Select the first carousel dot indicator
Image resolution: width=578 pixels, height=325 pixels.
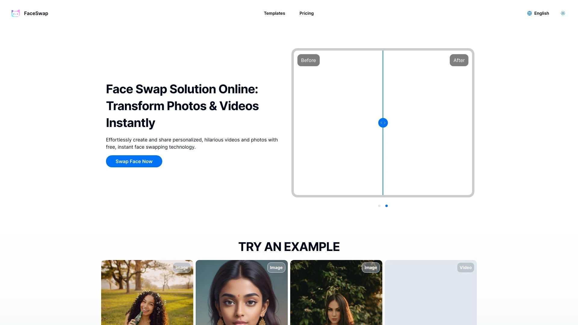pos(379,206)
